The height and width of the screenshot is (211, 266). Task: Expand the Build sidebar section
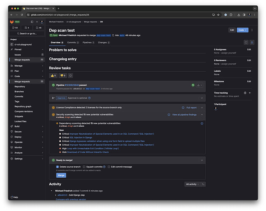tap(27, 127)
